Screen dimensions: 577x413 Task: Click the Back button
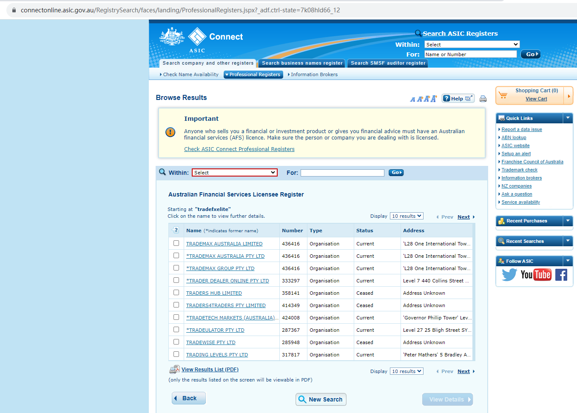coord(189,398)
